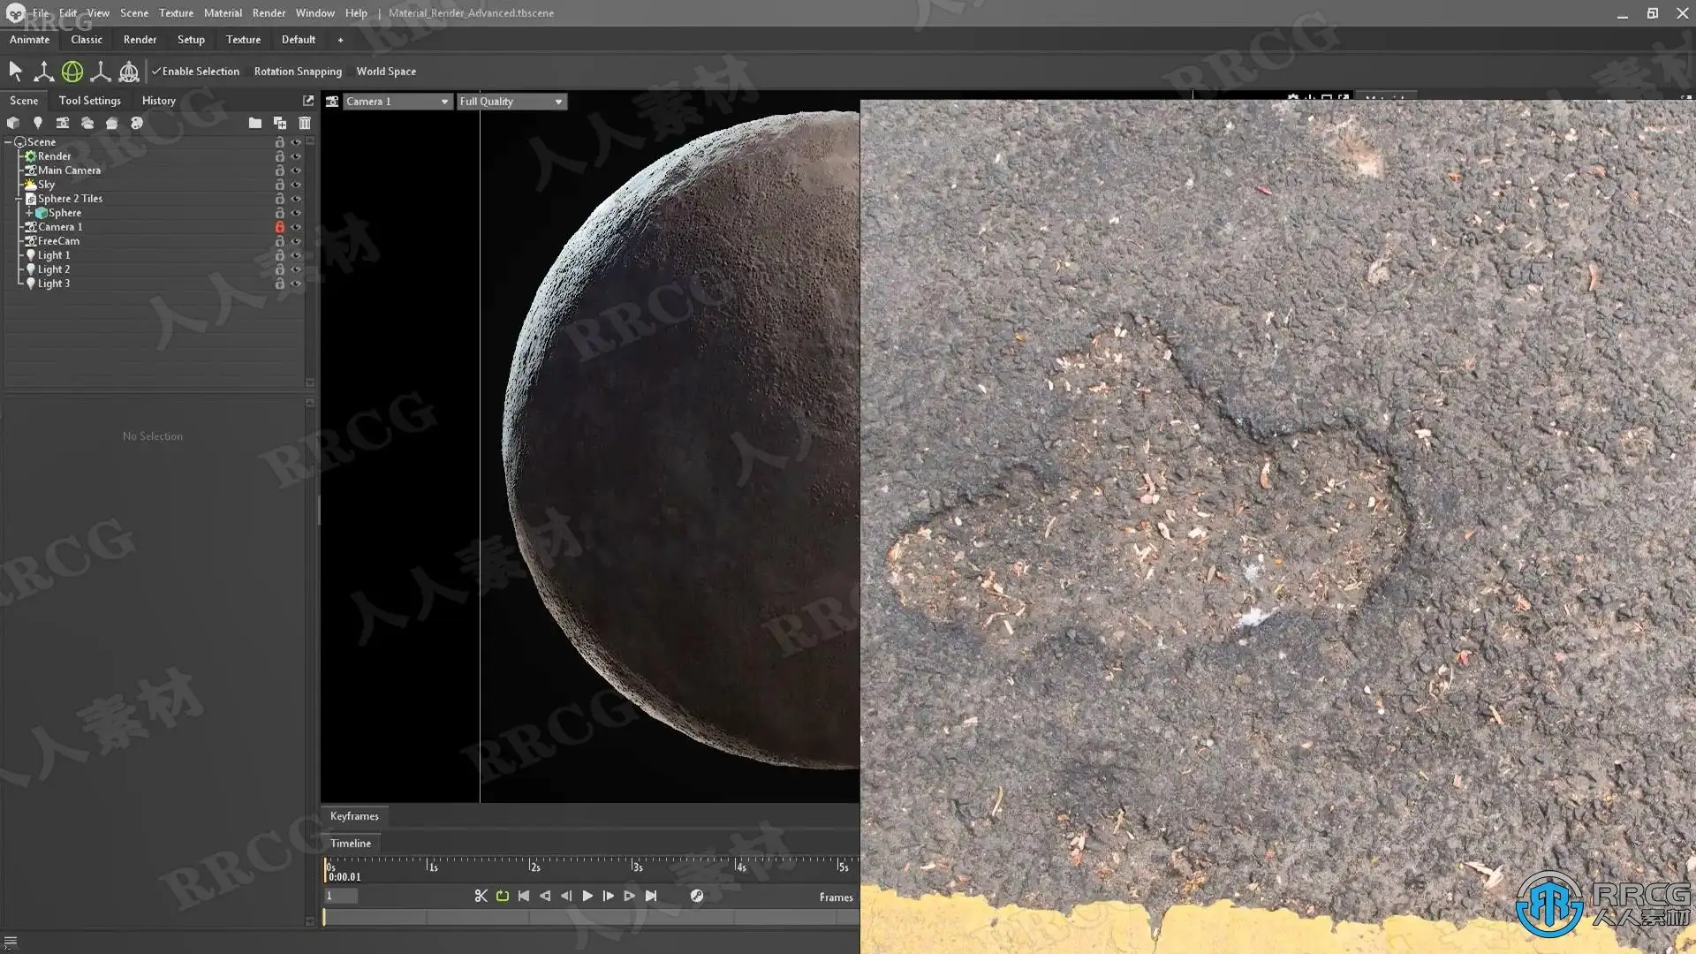Image resolution: width=1696 pixels, height=954 pixels.
Task: Switch to the Tool Settings tab
Action: coord(89,101)
